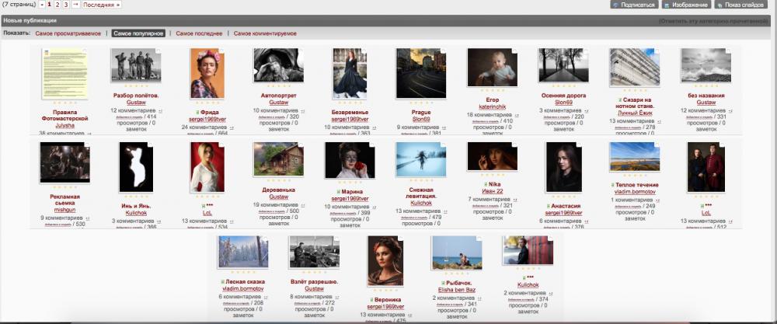The image size is (777, 324).
Task: Open the Инь и Янь silhouette thumbnail
Action: coord(136,167)
